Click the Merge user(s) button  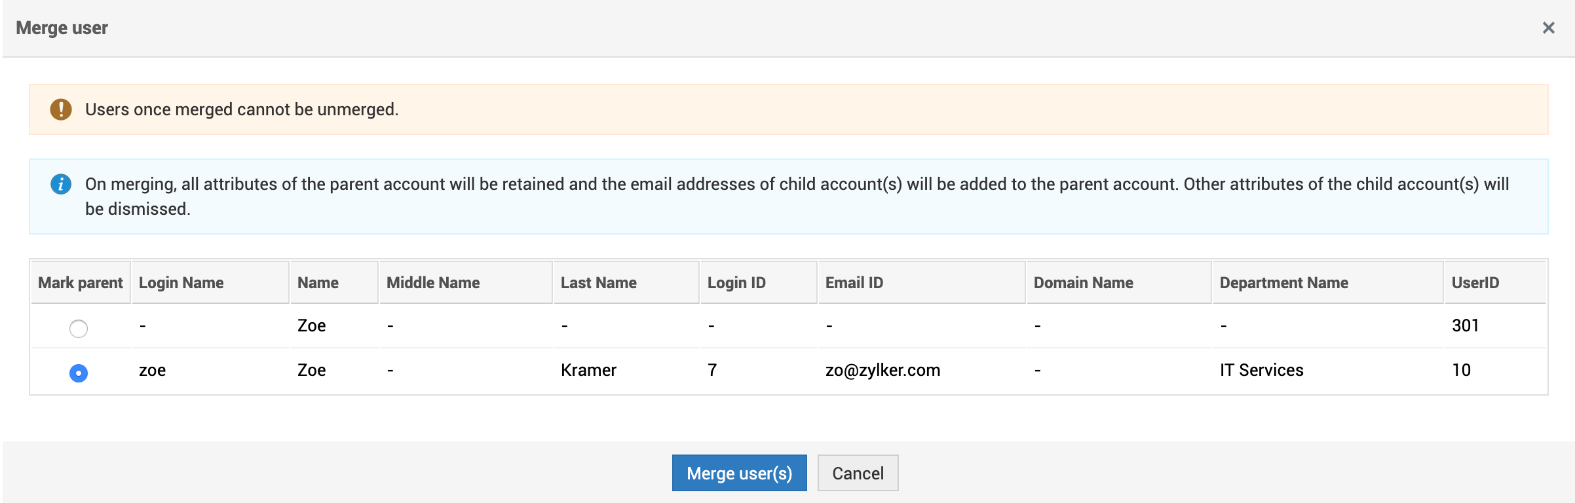[x=739, y=473]
